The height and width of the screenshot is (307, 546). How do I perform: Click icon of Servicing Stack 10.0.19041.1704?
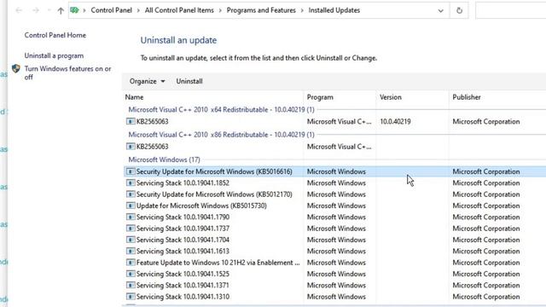131,240
